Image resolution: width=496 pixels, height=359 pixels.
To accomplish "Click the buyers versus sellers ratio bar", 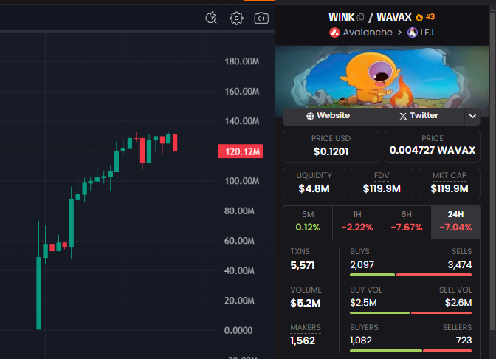I will tap(410, 351).
